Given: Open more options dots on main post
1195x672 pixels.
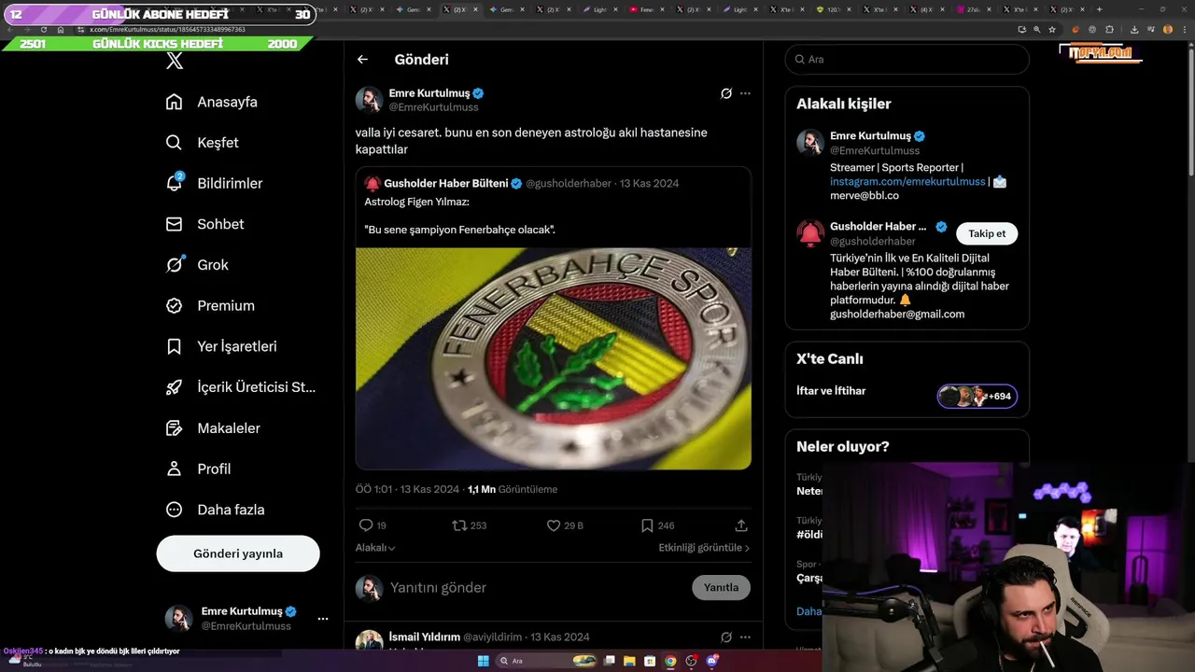Looking at the screenshot, I should [x=745, y=93].
